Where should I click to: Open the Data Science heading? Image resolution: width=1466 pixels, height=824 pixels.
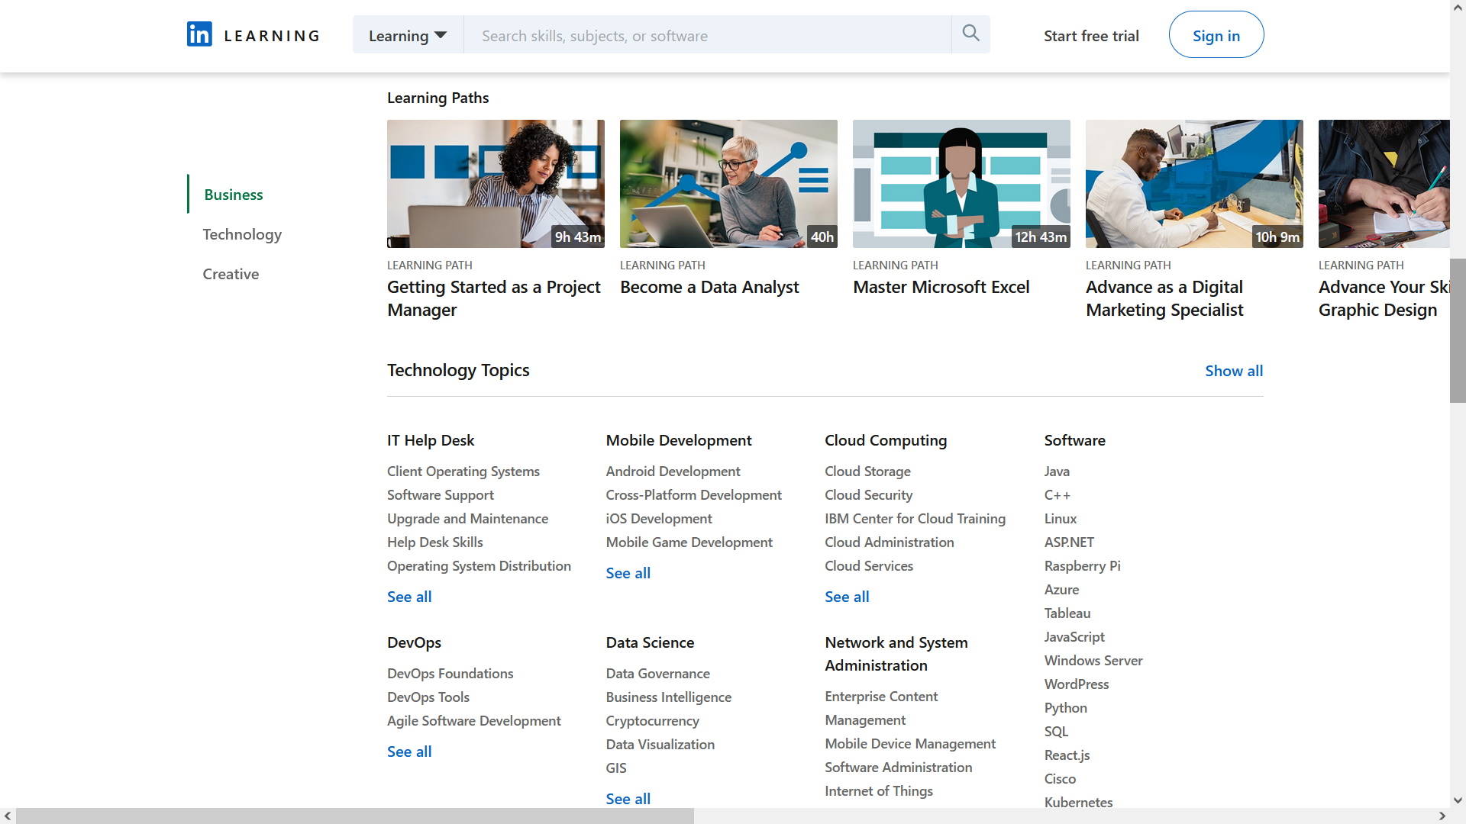click(x=650, y=642)
